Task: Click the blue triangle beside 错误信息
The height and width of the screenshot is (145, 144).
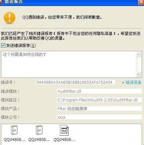Action: [123, 83]
